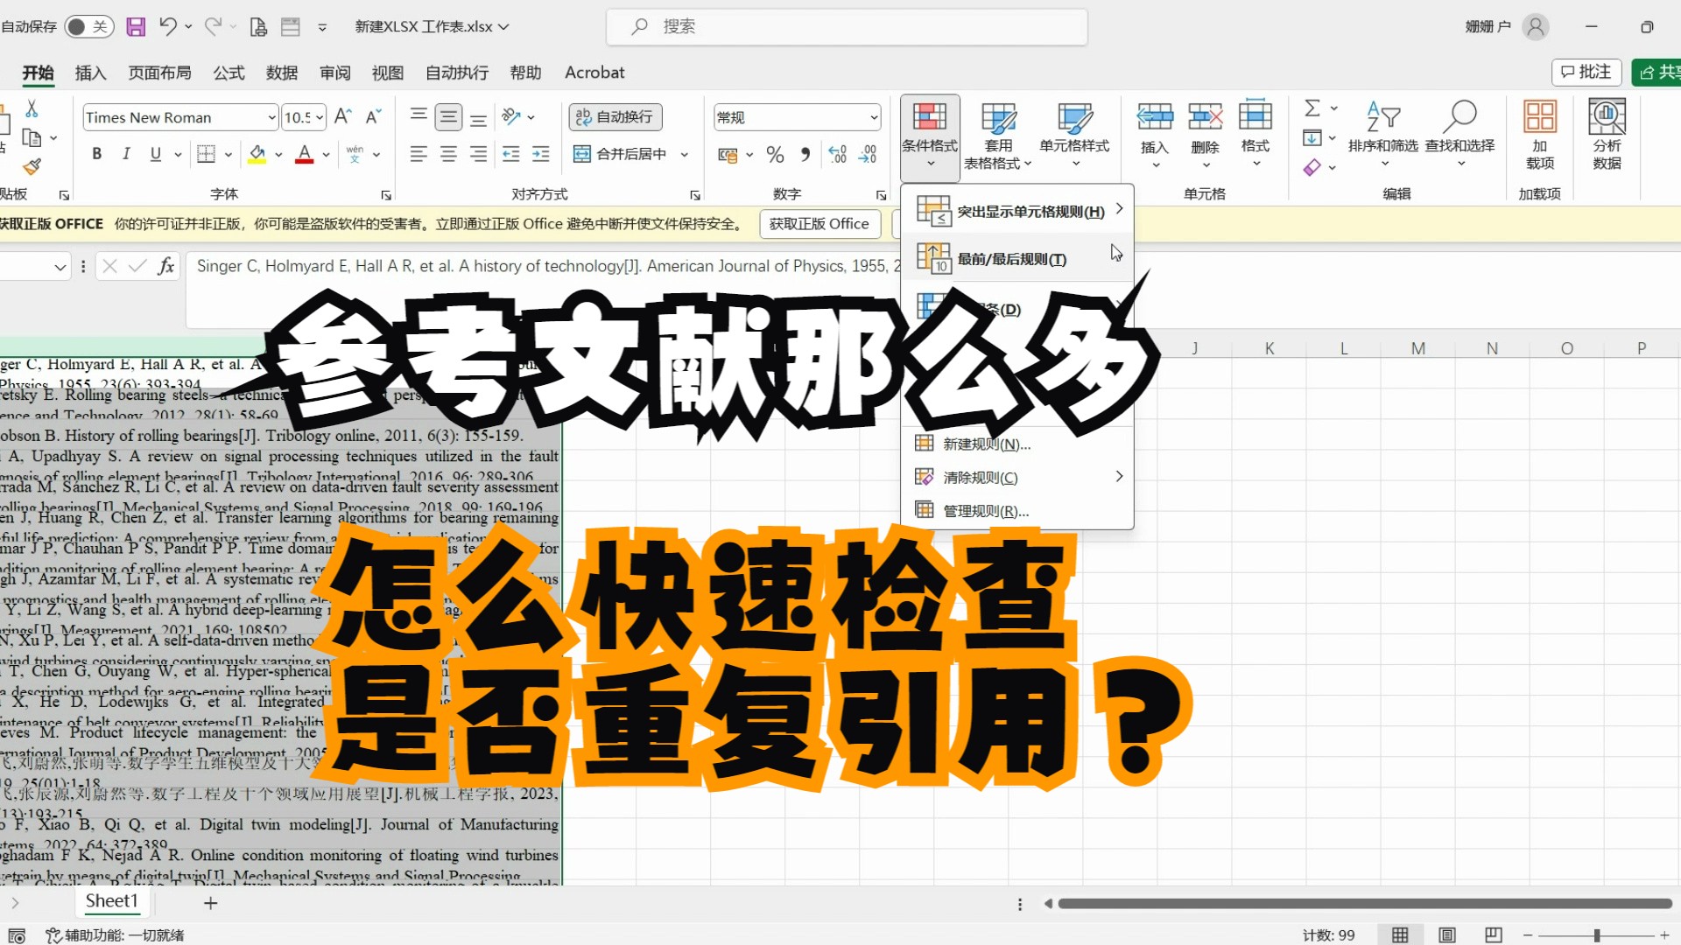1681x945 pixels.
Task: Toggle italic formatting
Action: [x=126, y=153]
